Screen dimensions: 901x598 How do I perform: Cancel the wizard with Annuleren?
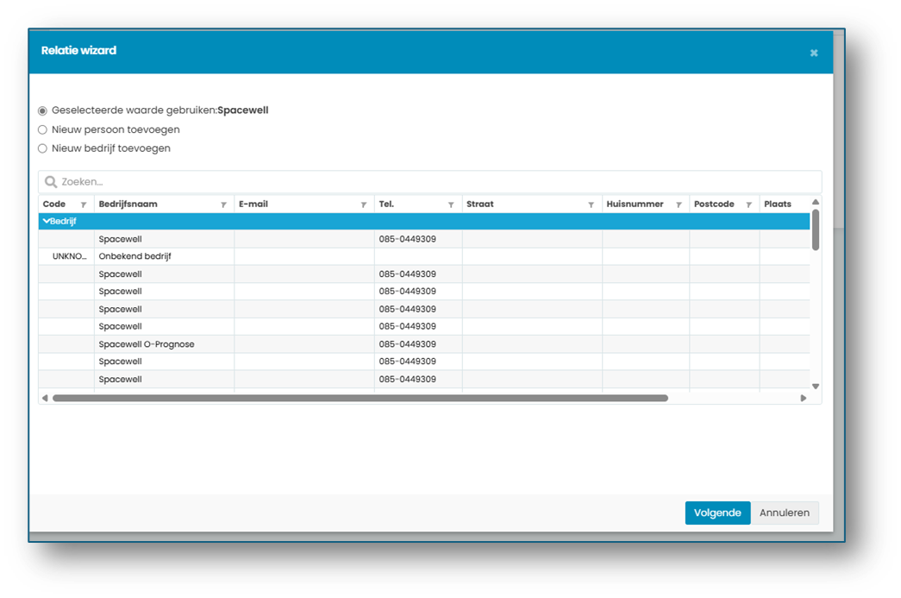pyautogui.click(x=785, y=513)
